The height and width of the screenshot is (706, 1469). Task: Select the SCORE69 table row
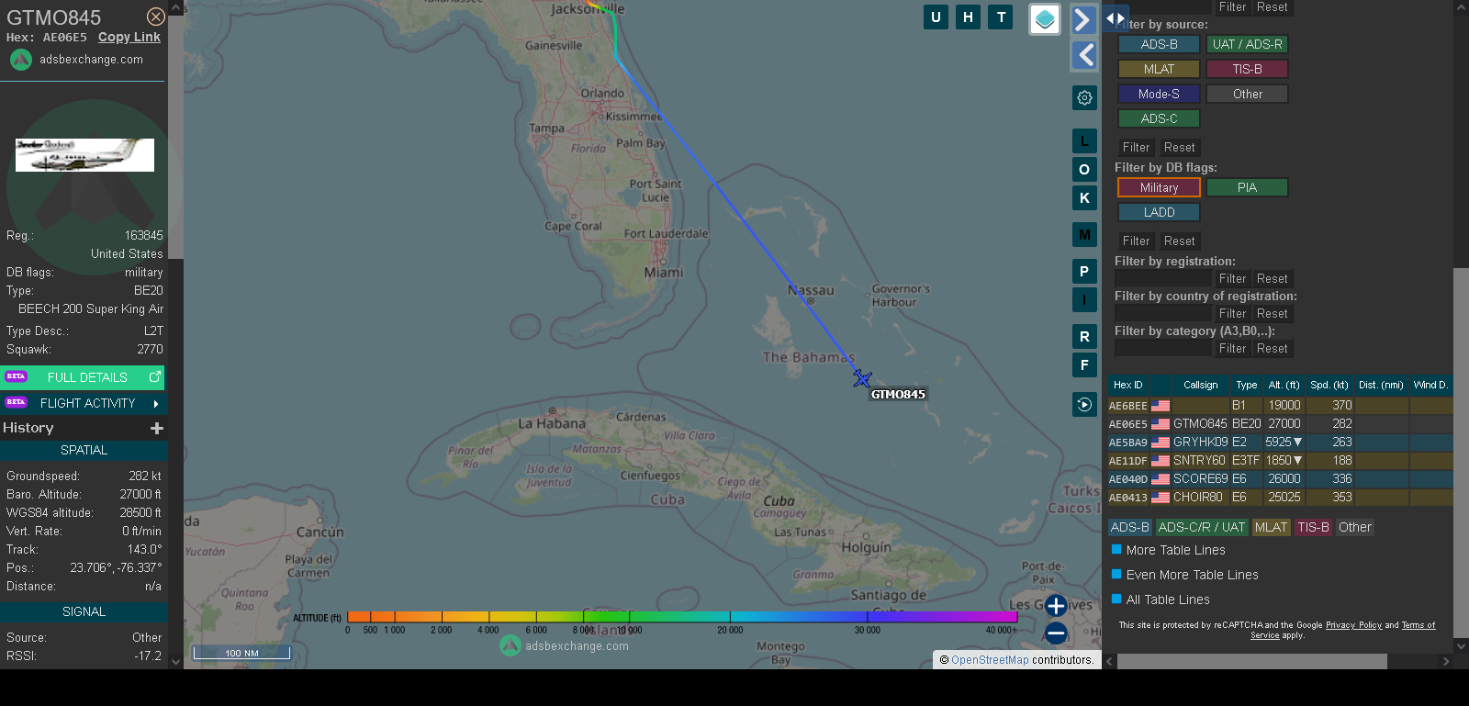[1280, 479]
